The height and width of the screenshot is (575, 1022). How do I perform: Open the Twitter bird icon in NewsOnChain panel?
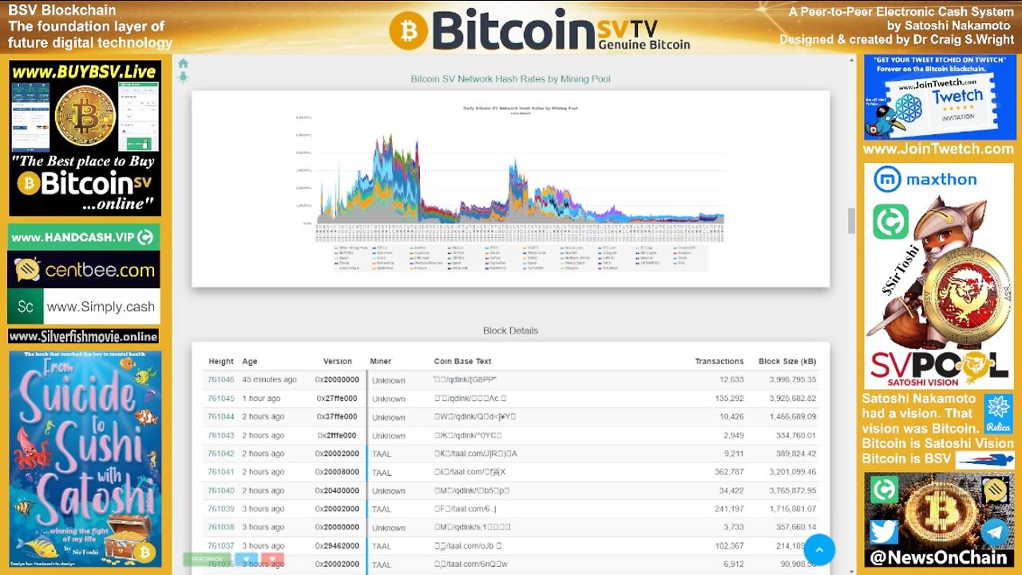[884, 532]
